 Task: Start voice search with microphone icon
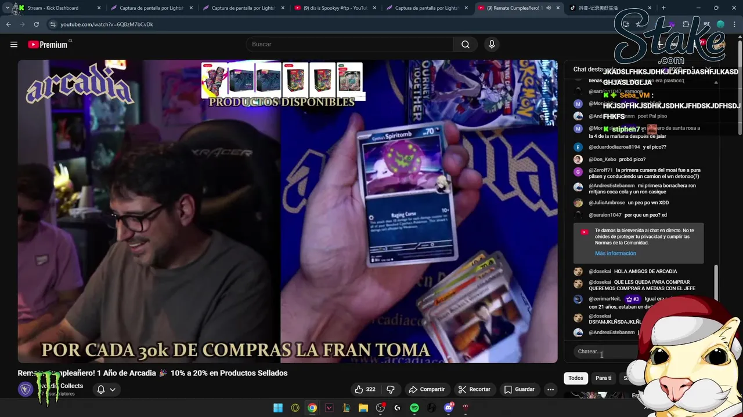(492, 45)
